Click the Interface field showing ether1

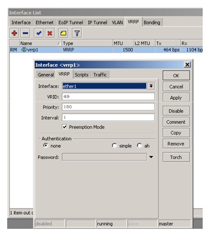pyautogui.click(x=104, y=86)
